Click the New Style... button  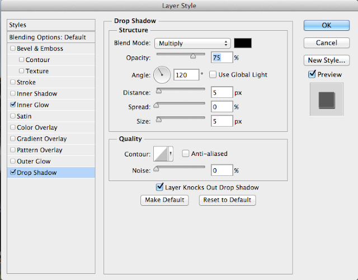click(x=327, y=60)
